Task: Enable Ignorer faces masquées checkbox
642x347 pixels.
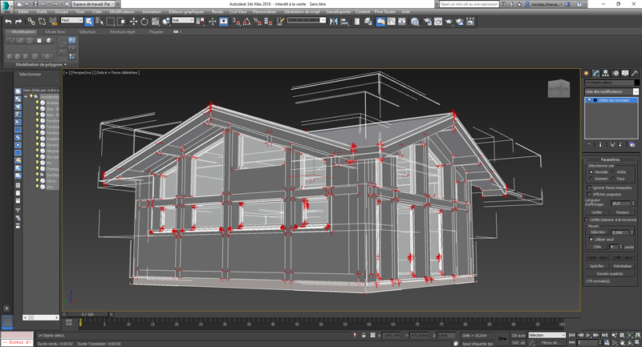Action: (x=591, y=188)
